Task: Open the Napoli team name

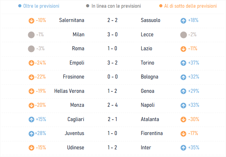Action: (147, 105)
